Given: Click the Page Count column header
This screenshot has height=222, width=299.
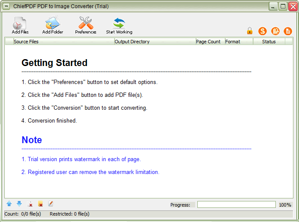Looking at the screenshot, I should 210,42.
